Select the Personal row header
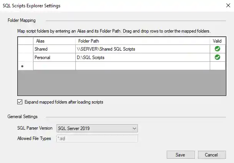 (25, 58)
